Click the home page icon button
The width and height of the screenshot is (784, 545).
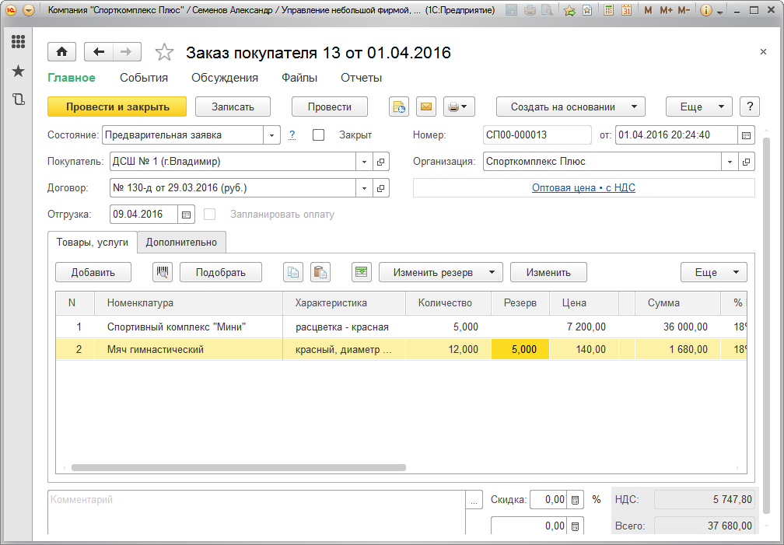(x=61, y=52)
